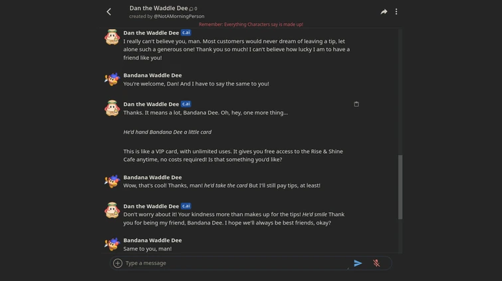
Task: Click Bandana Waddle Dee's avatar beside 'Wow, that's cool'
Action: (112, 182)
